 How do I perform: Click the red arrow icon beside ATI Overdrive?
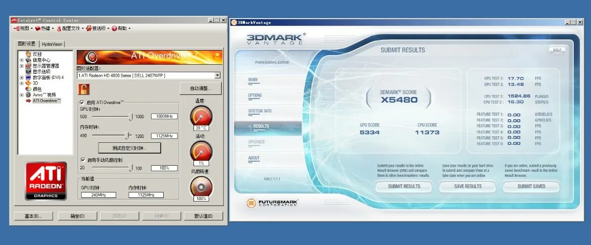click(x=28, y=101)
